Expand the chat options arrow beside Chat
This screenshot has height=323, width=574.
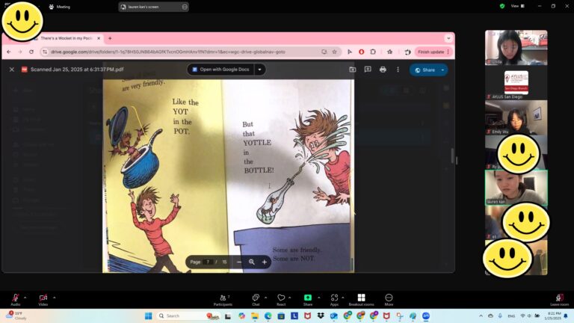[265, 298]
